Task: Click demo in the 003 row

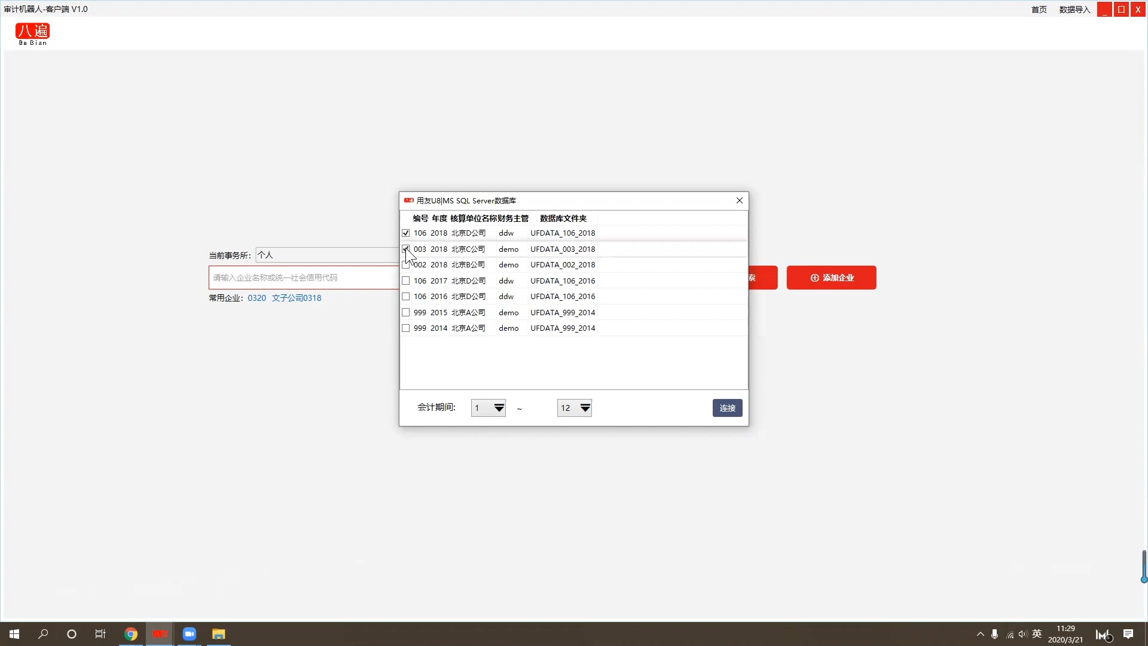Action: click(509, 249)
